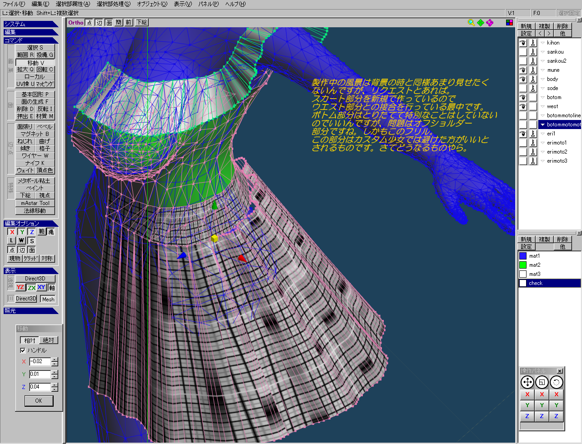Collapse the mune object tree arrow
This screenshot has width=582, height=444.
542,70
